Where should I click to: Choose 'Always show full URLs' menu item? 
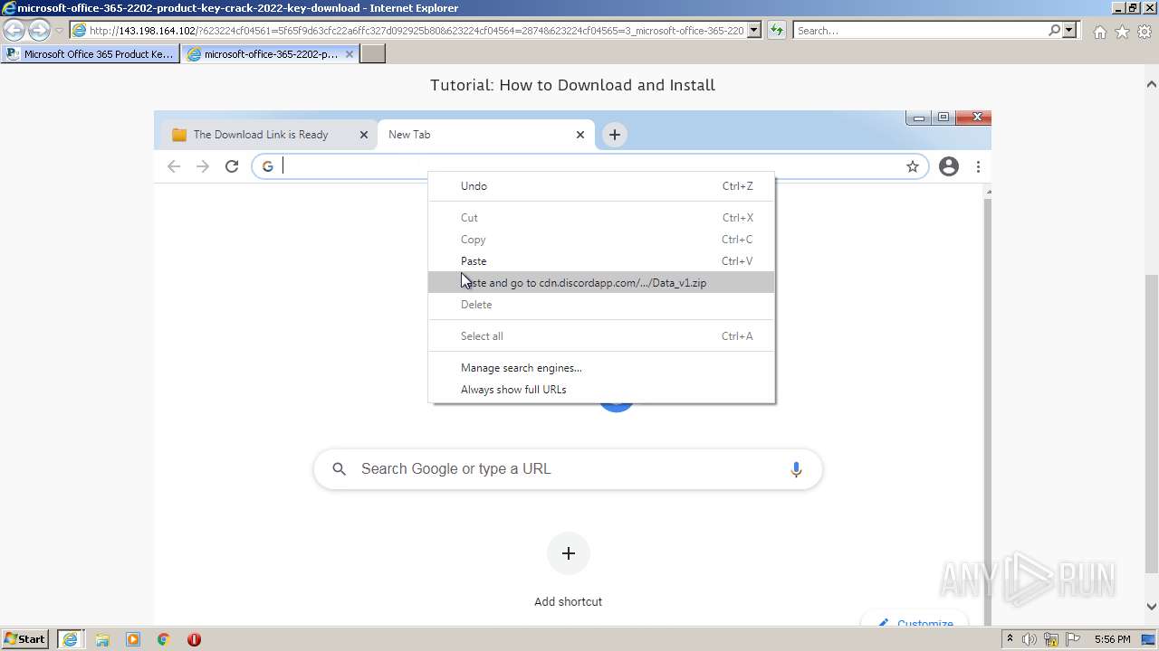(x=601, y=390)
